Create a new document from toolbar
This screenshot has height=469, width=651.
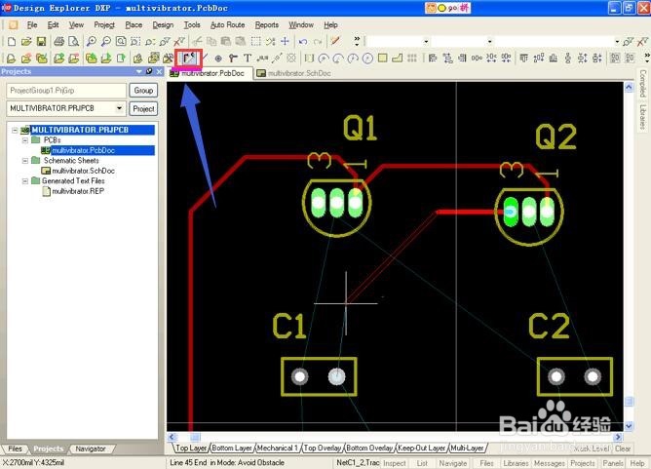pyautogui.click(x=12, y=42)
